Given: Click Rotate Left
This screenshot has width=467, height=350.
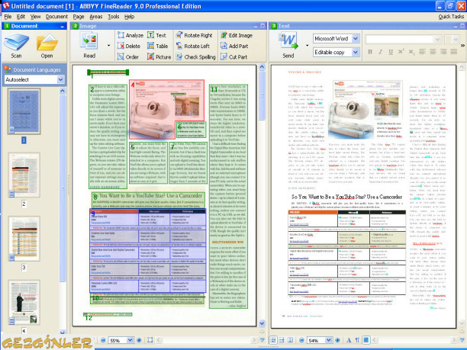Looking at the screenshot, I should pos(193,46).
